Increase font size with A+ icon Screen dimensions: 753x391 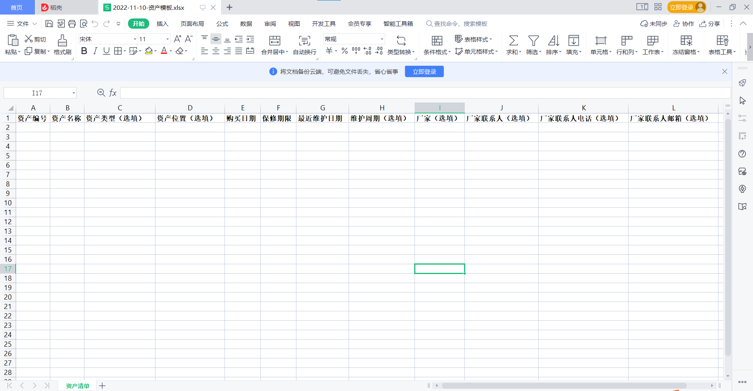click(x=177, y=39)
